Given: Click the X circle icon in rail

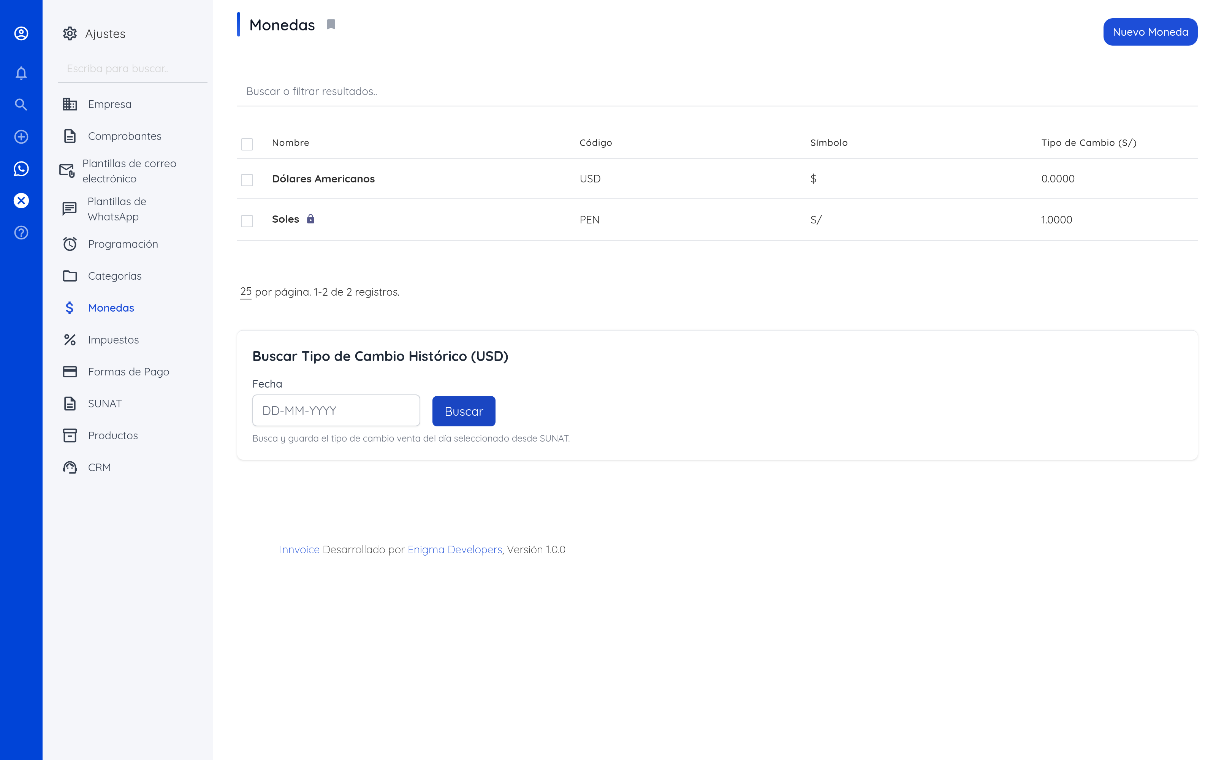Looking at the screenshot, I should pos(21,201).
